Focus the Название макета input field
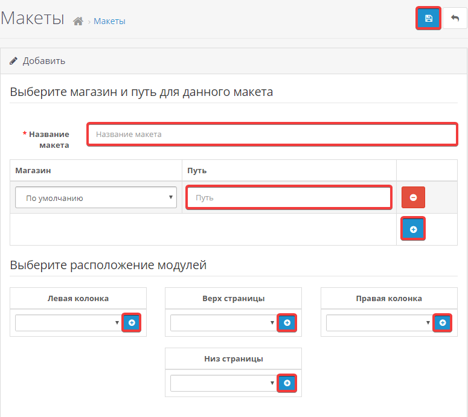Screen dimensions: 468x417 [272, 135]
